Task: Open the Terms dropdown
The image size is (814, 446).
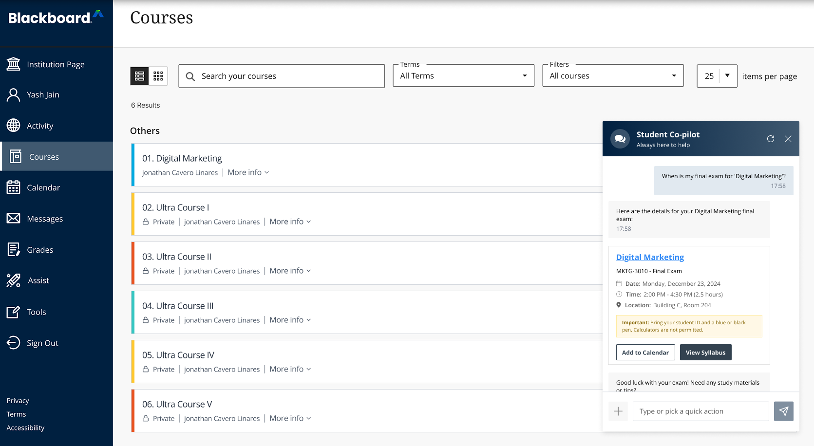Action: tap(463, 76)
